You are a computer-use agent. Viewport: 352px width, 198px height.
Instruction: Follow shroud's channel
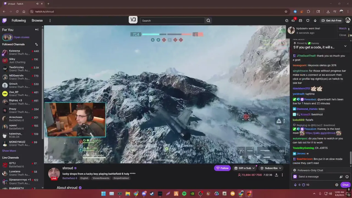pyautogui.click(x=222, y=168)
